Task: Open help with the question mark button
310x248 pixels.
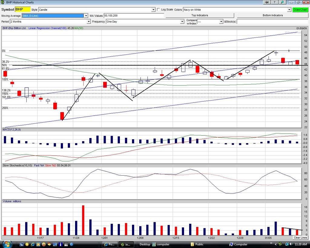Action: coord(274,2)
